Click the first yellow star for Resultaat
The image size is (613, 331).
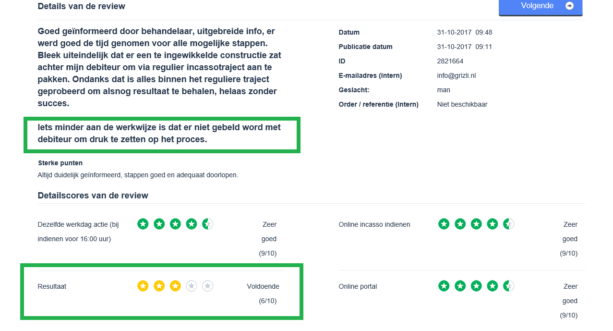(x=143, y=286)
